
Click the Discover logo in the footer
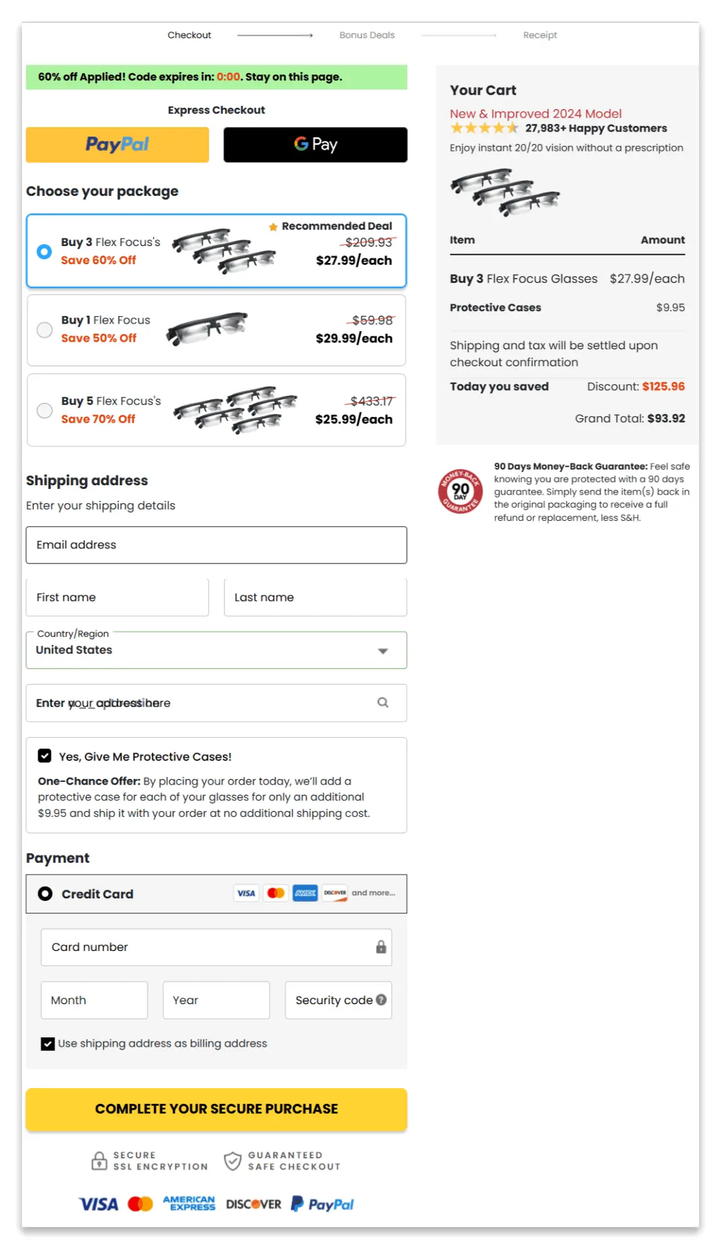(253, 1203)
